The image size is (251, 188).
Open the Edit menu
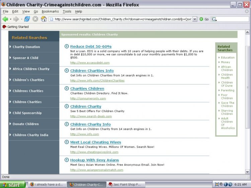(15, 11)
